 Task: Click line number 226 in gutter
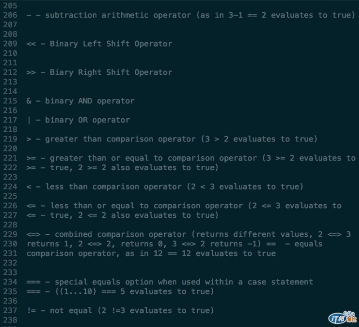pyautogui.click(x=10, y=206)
